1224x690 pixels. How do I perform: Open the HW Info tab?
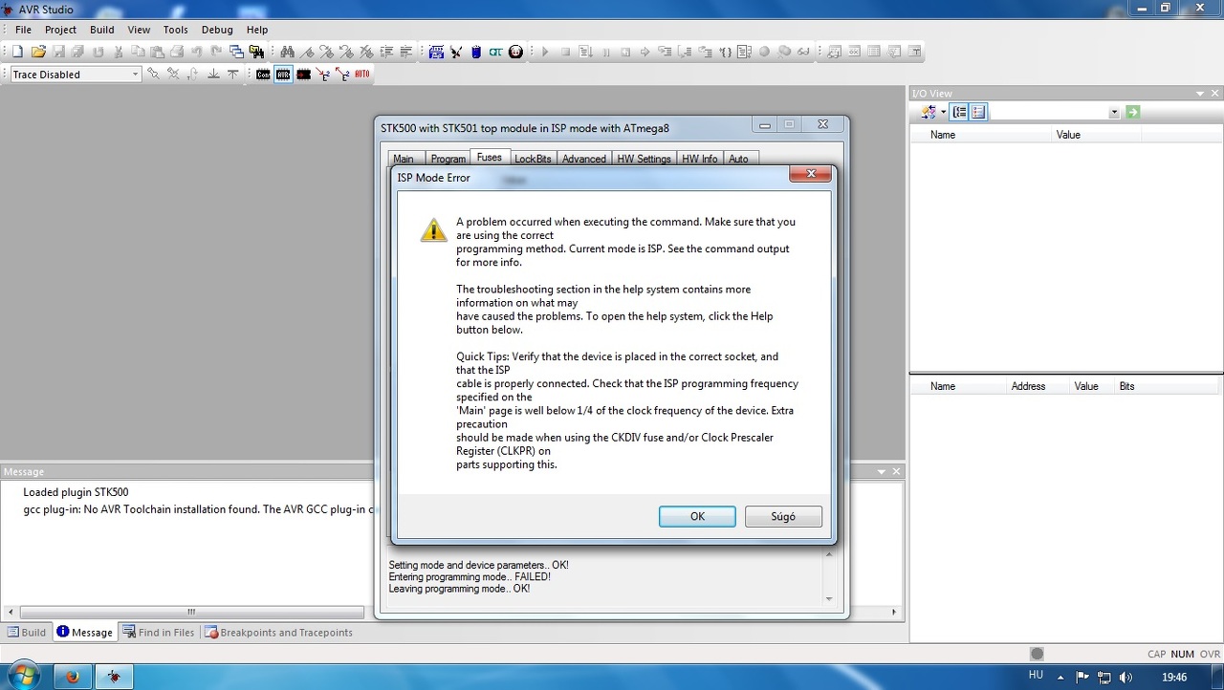(x=699, y=159)
